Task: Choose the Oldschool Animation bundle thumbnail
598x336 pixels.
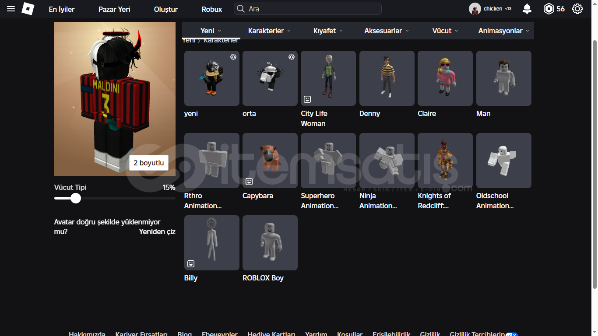Action: coord(504,161)
